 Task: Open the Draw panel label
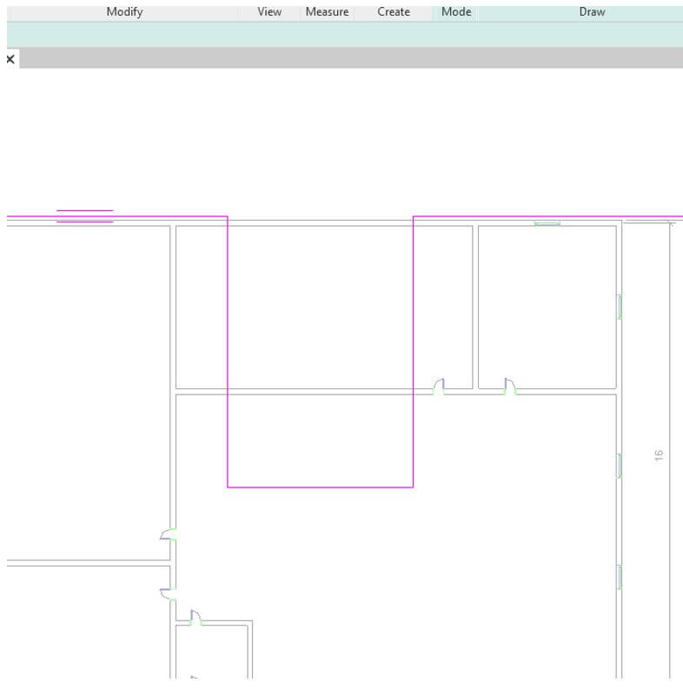tap(592, 12)
